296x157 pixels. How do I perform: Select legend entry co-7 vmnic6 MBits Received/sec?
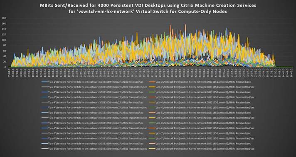point(200,133)
